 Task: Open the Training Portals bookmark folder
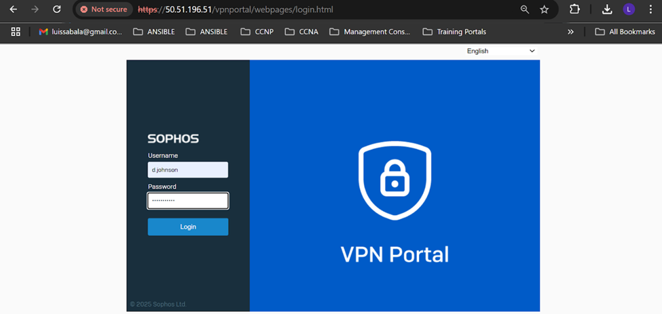(x=454, y=32)
